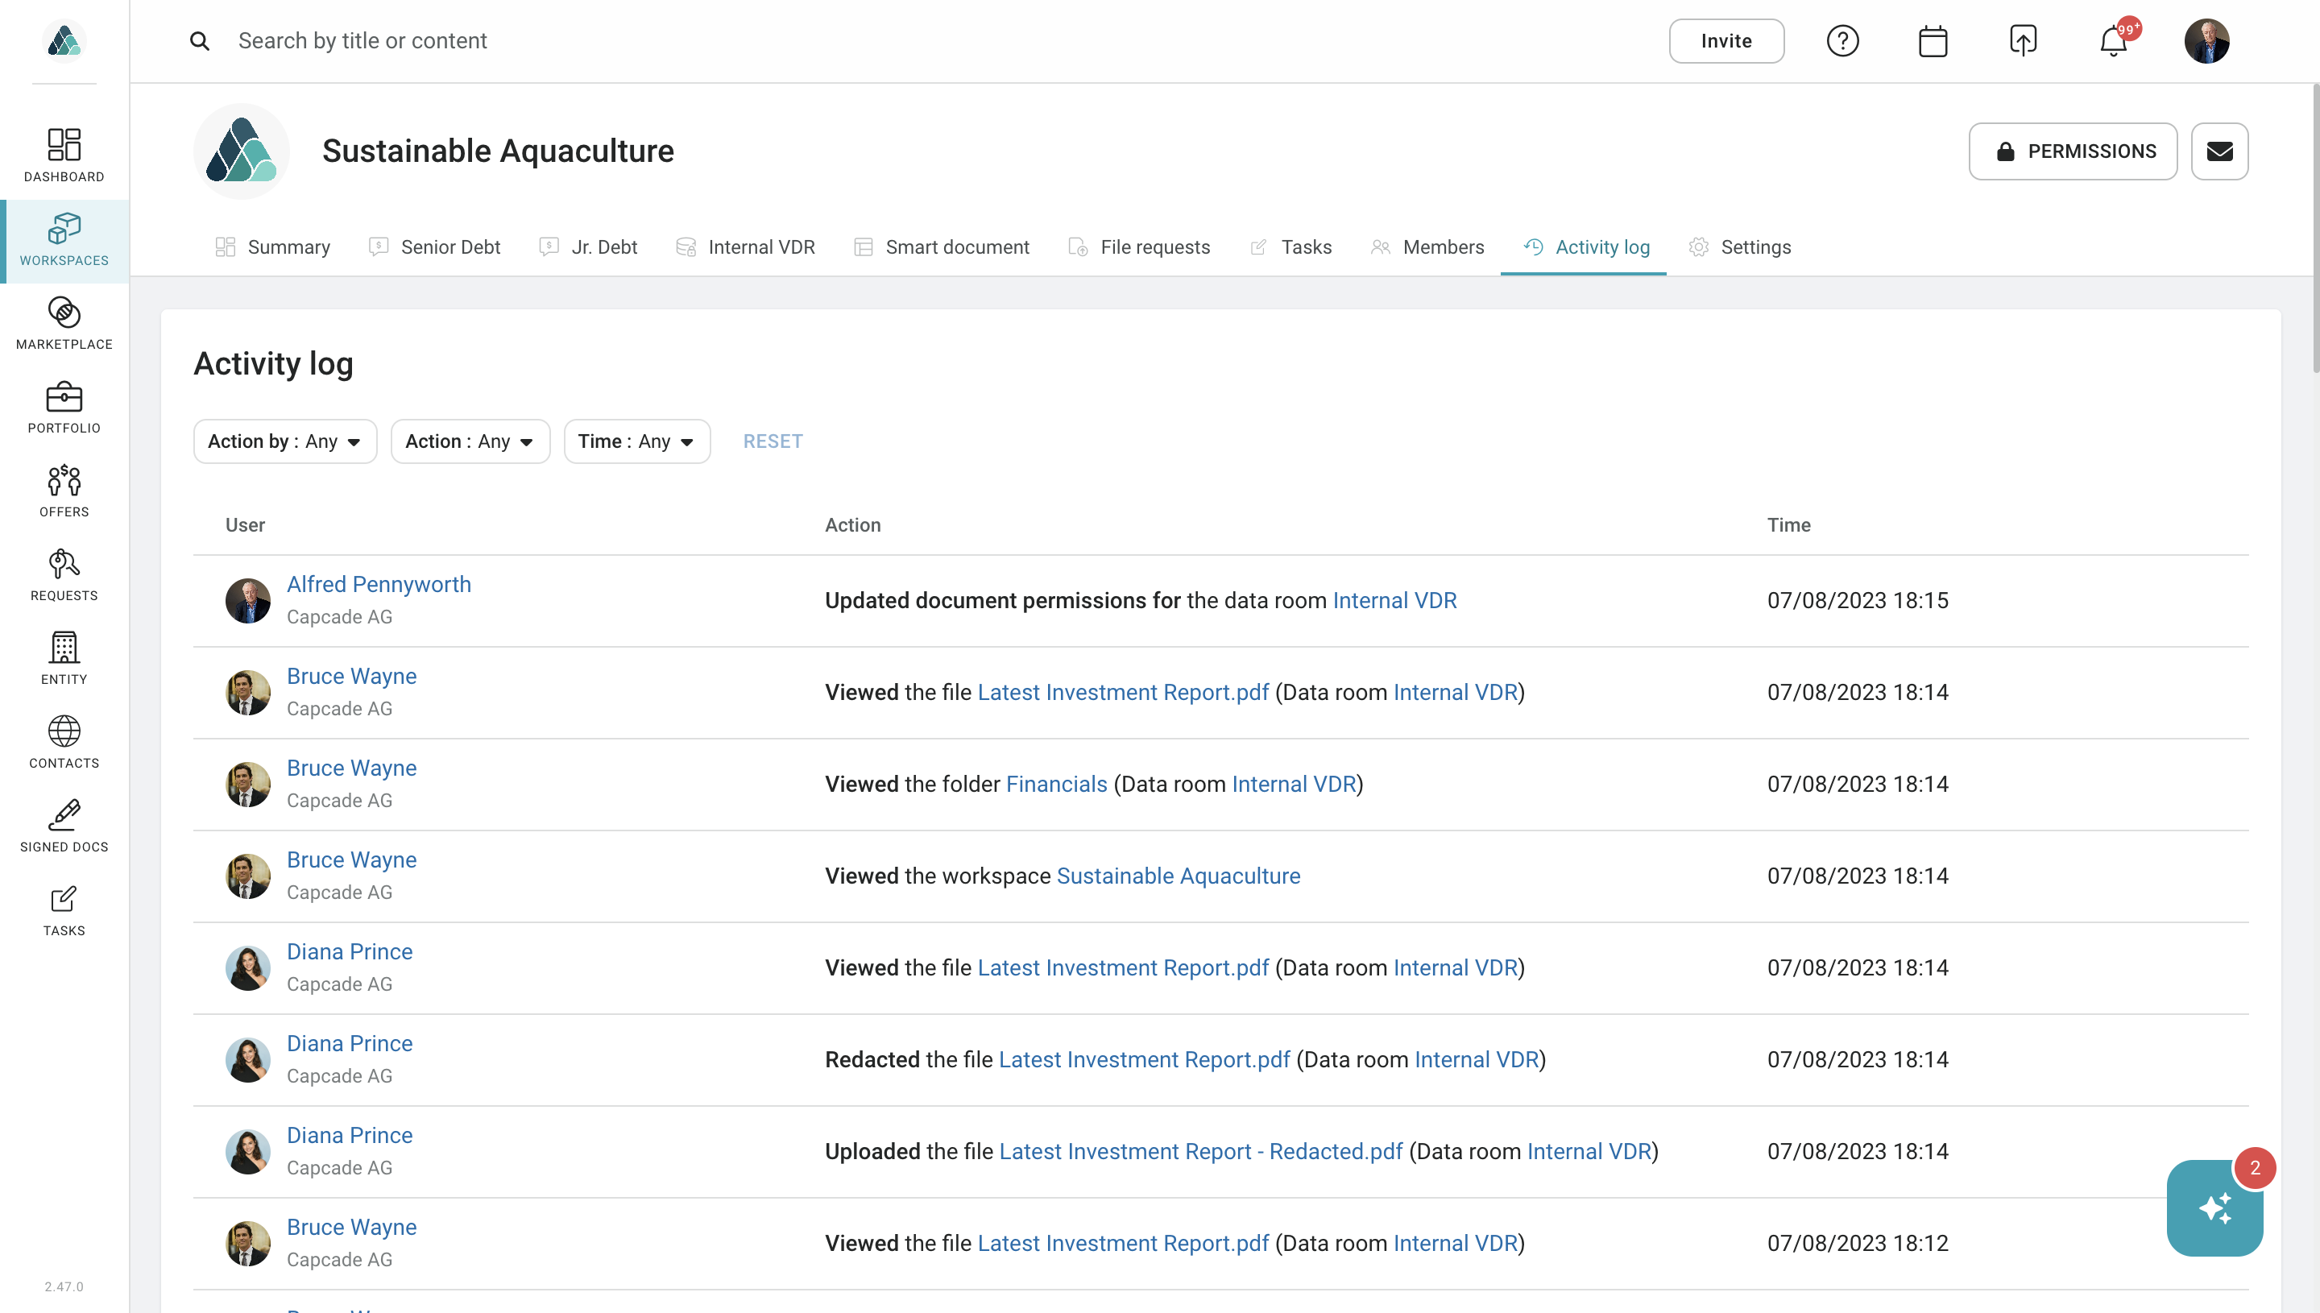Screen dimensions: 2320x1313
Task: Open Signed Docs from sidebar
Action: click(64, 826)
